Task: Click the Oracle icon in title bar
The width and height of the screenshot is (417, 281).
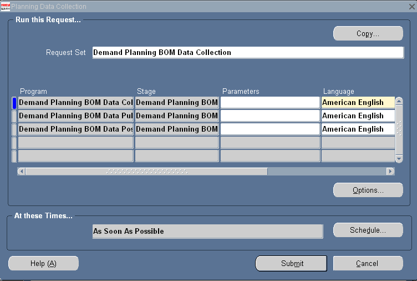Action: click(6, 7)
